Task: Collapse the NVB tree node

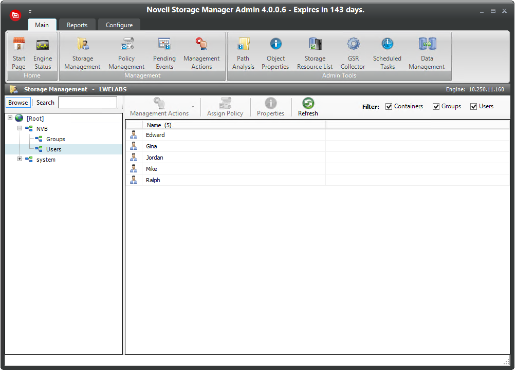Action: tap(20, 128)
